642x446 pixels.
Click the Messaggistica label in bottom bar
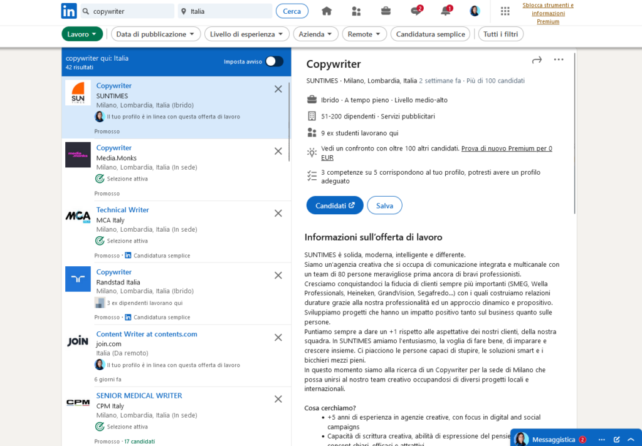554,440
